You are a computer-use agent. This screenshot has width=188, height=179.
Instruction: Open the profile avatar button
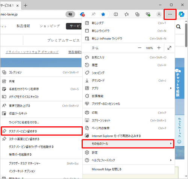(159, 14)
